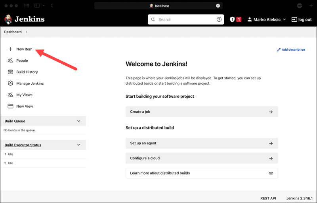Click Configure a cloud
Screen dimensions: 317x203
pyautogui.click(x=202, y=158)
